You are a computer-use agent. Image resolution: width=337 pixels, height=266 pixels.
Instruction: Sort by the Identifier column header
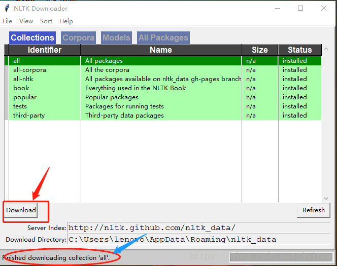[x=45, y=50]
